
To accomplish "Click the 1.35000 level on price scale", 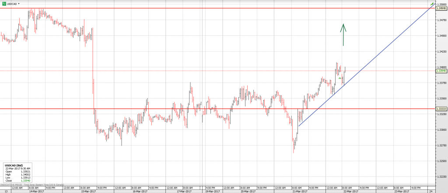I will point(441,4).
